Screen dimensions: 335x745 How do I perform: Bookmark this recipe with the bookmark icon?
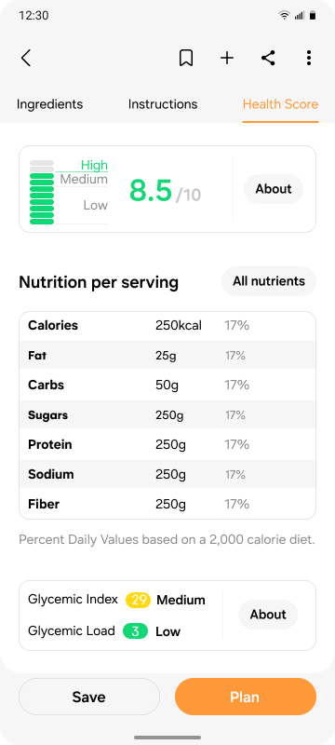pos(186,58)
